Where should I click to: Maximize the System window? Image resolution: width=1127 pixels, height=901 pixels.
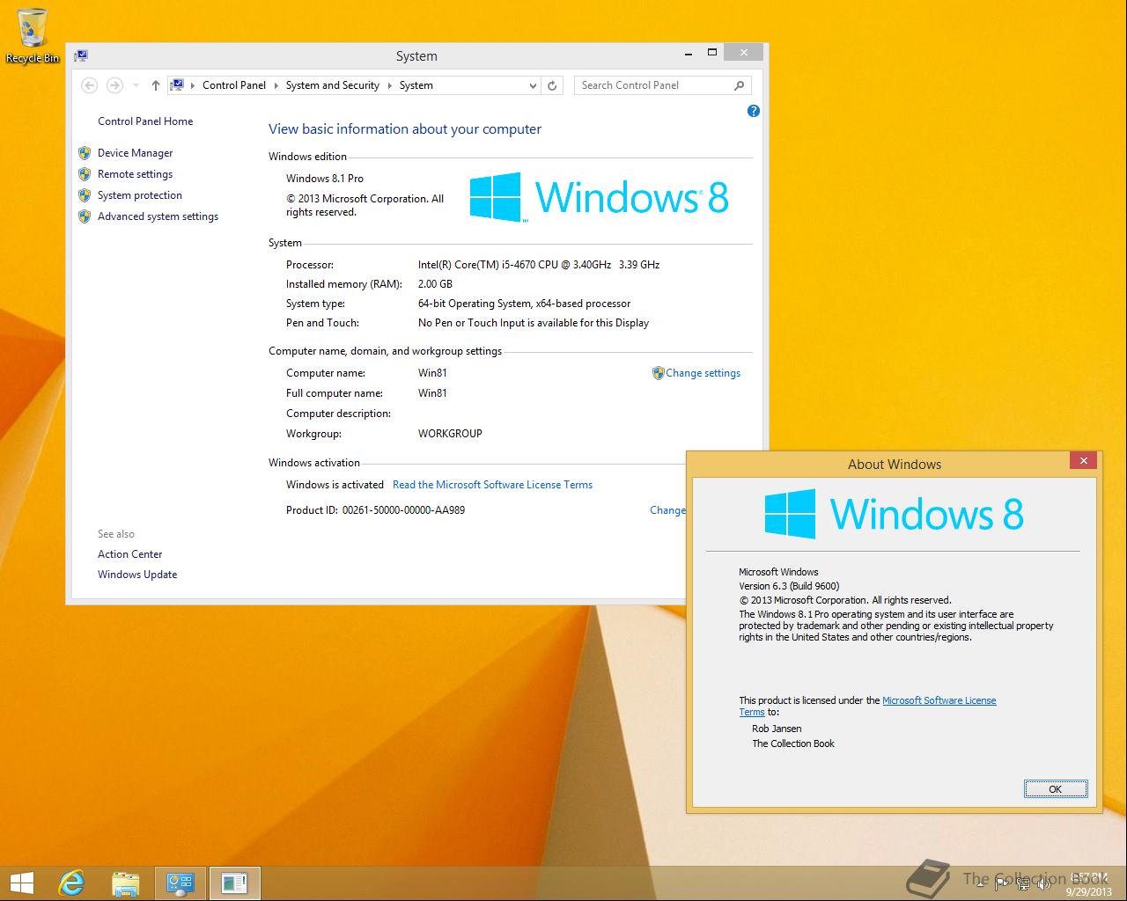pyautogui.click(x=712, y=53)
